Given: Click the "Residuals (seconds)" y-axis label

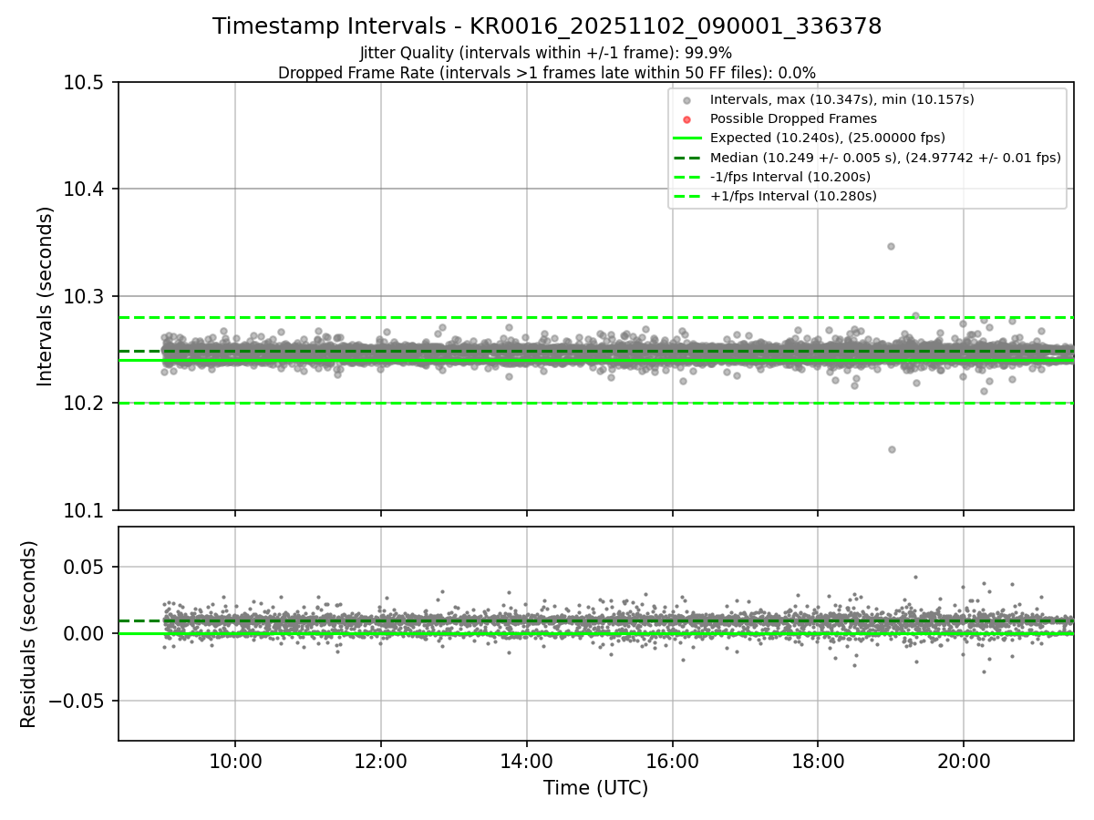Looking at the screenshot, I should tap(29, 634).
